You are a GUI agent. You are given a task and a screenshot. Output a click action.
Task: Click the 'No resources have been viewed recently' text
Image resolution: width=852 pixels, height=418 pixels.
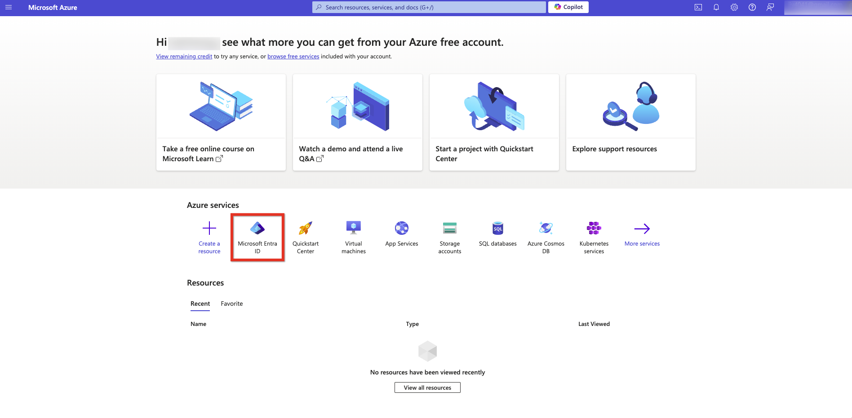tap(427, 372)
